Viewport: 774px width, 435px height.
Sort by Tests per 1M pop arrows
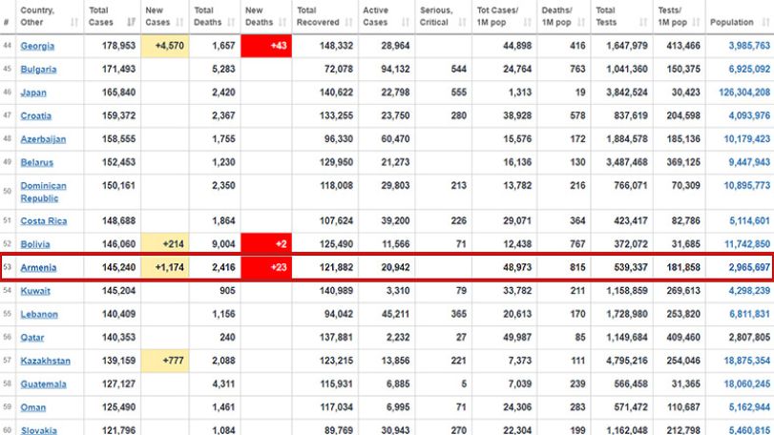(x=696, y=22)
